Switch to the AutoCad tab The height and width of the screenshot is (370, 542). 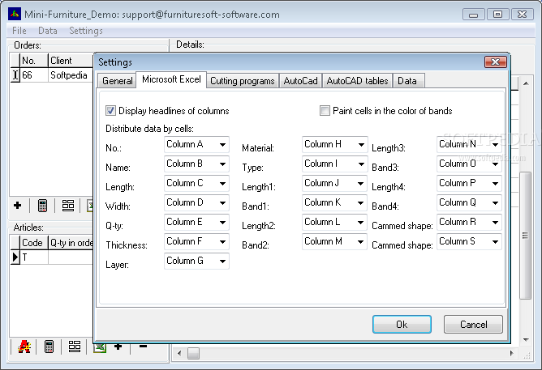[x=300, y=81]
